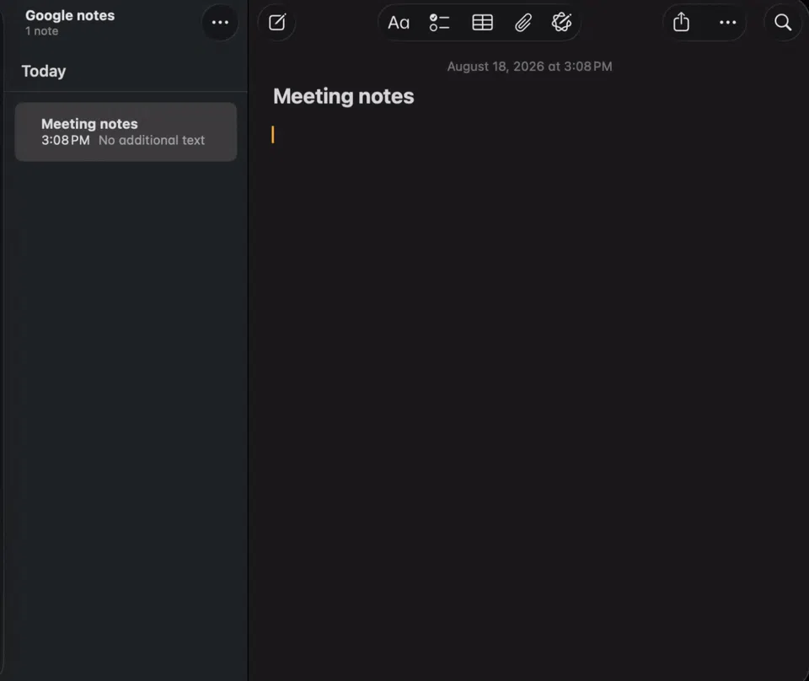The height and width of the screenshot is (681, 809).
Task: Click the Google notes folder title
Action: tap(70, 15)
